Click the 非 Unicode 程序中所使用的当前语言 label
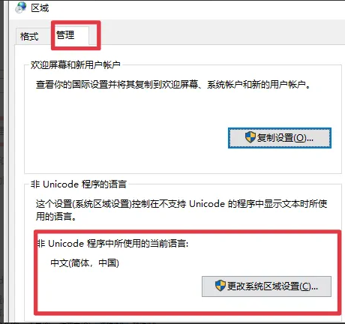The height and width of the screenshot is (324, 345). pyautogui.click(x=112, y=243)
